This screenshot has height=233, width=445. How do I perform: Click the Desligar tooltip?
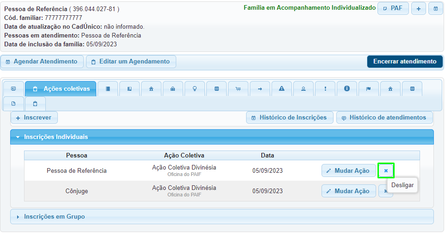(x=402, y=185)
